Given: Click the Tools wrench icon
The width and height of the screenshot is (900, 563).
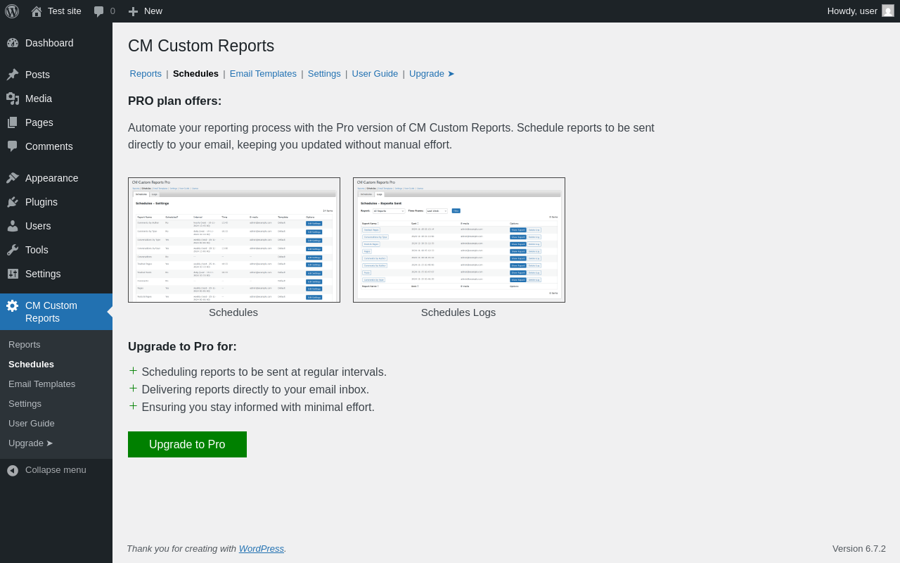Looking at the screenshot, I should [x=13, y=250].
